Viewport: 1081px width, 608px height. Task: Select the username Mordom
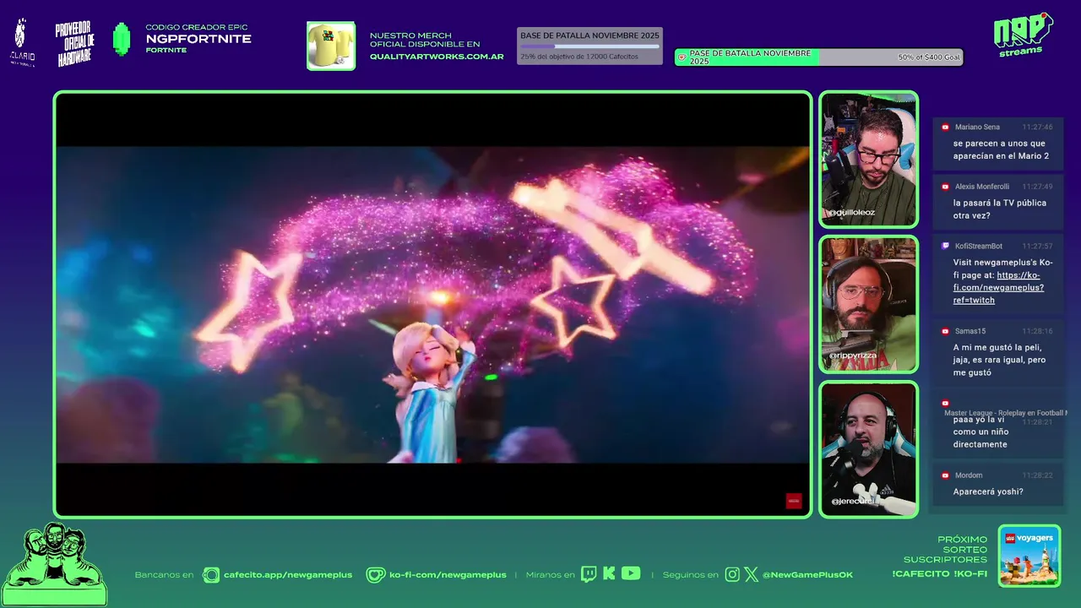pos(969,475)
